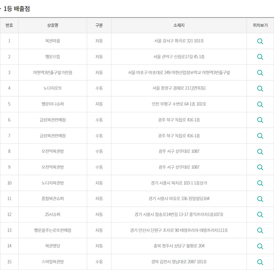Viewport: 274px width, 270px height.
Task: Click address 경북 김천시 영남대로 2087 101호
Action: point(179,262)
